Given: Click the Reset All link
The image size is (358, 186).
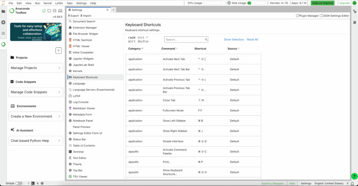Looking at the screenshot, I should tap(252, 40).
